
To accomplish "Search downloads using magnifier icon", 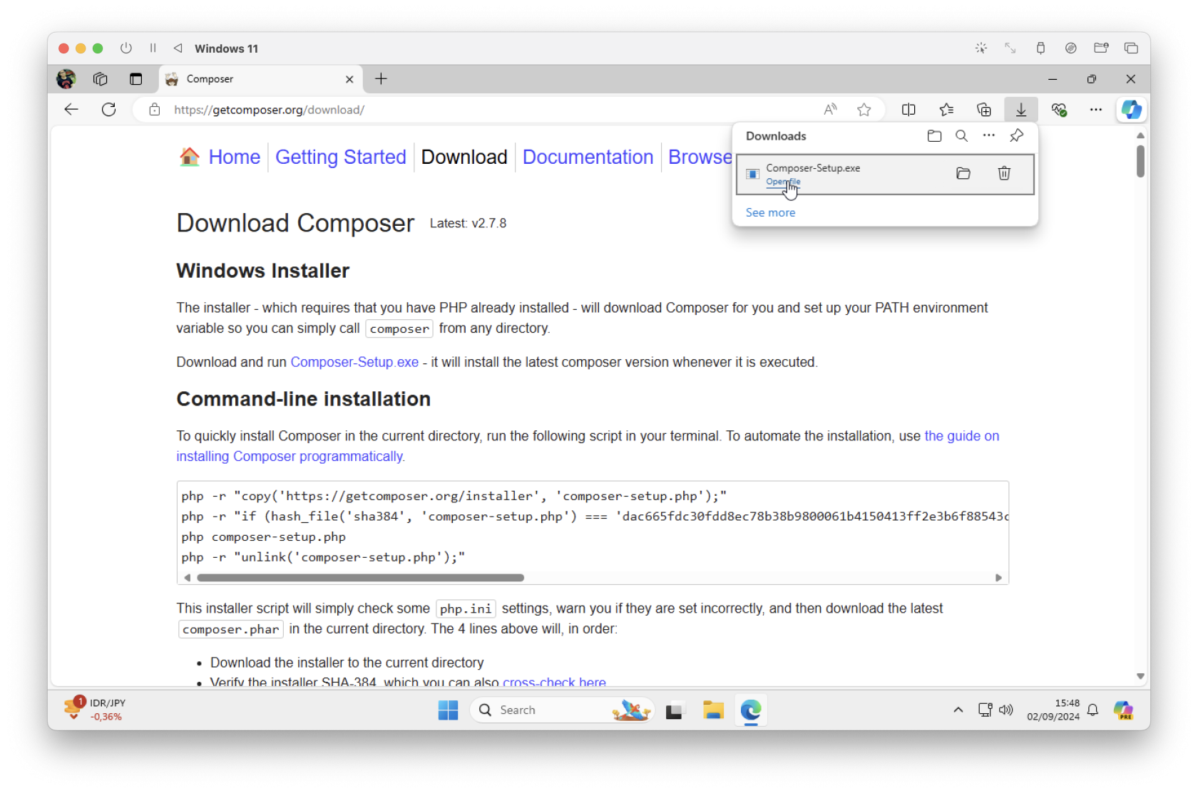I will (961, 136).
